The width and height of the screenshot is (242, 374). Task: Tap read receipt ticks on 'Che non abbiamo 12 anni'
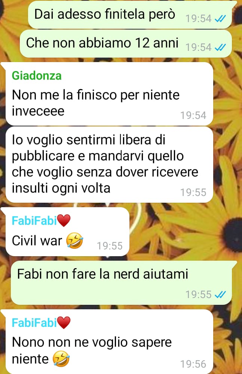(x=220, y=47)
